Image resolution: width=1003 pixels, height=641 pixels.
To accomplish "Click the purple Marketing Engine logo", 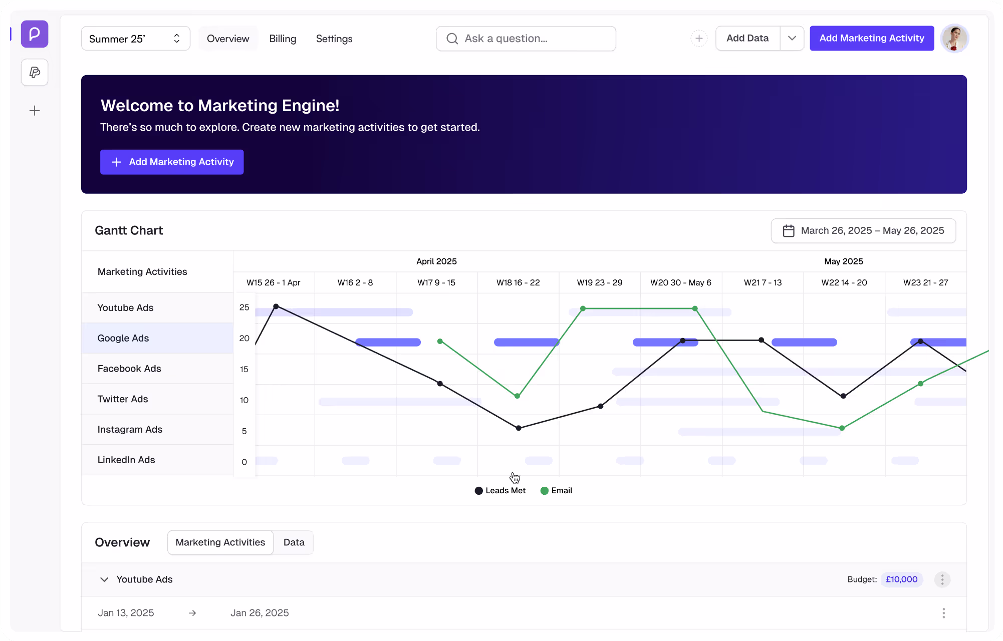I will (34, 34).
